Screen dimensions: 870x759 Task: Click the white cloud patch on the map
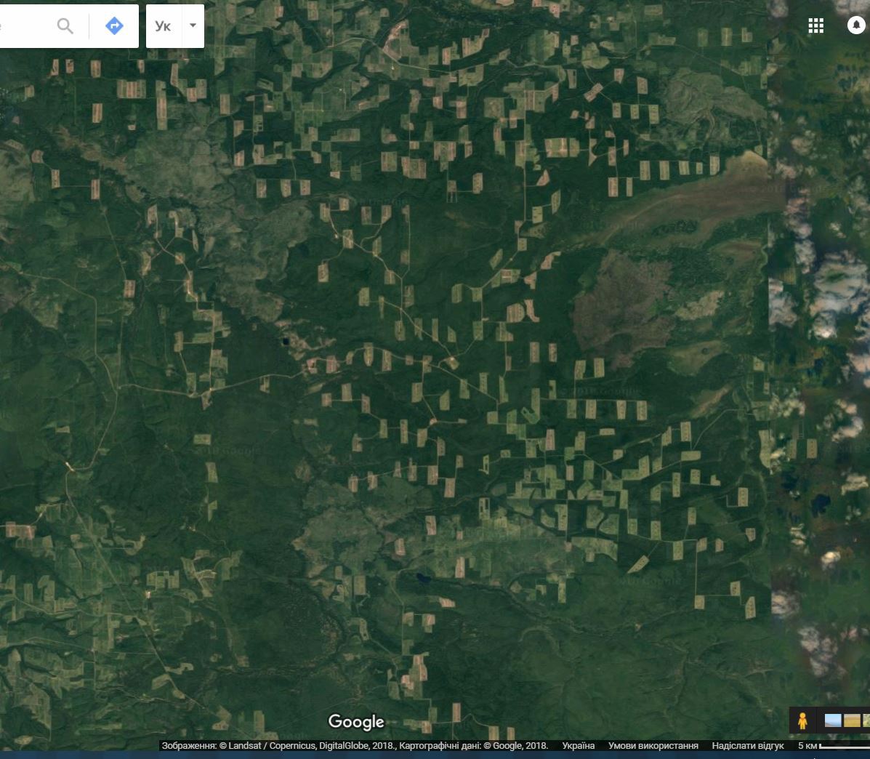click(x=836, y=291)
